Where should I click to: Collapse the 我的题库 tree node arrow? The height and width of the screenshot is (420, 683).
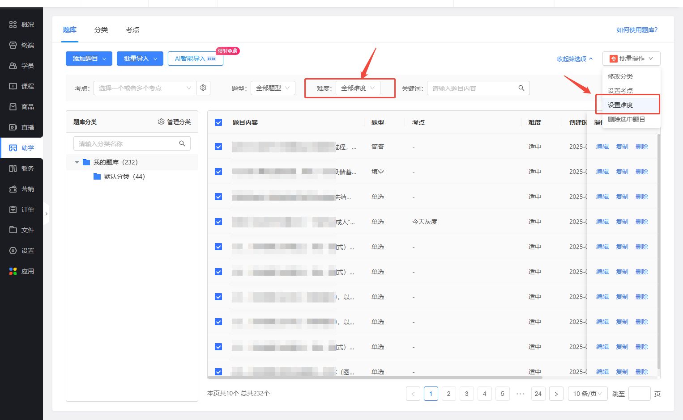(x=77, y=162)
